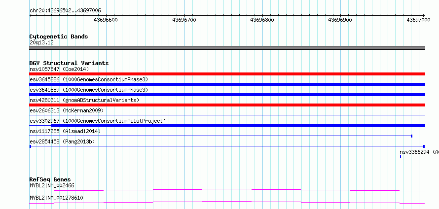Viewport: 439px width, 209px height.
Task: Click the esv2606313 (McKernan2009) thin variant line
Action: [x=227, y=115]
